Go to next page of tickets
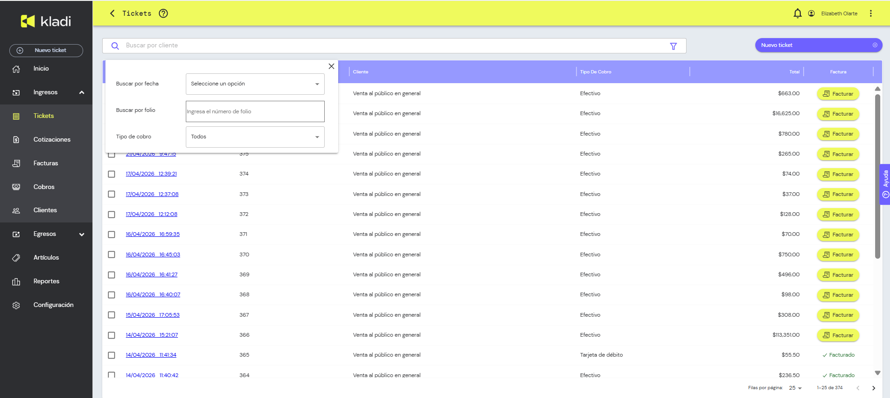 click(x=874, y=388)
